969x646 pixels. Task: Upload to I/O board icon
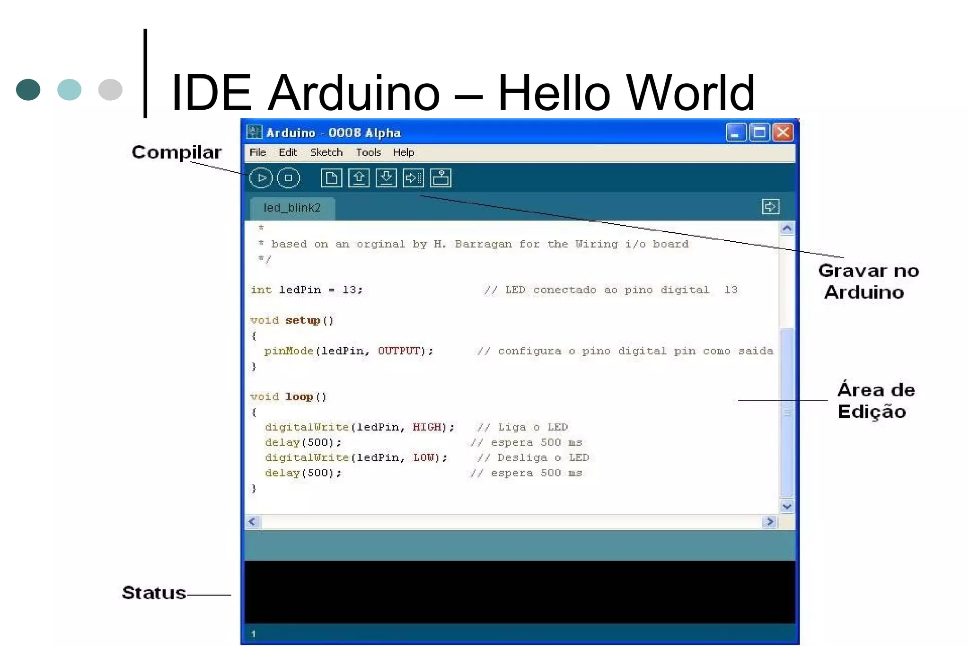click(x=413, y=178)
